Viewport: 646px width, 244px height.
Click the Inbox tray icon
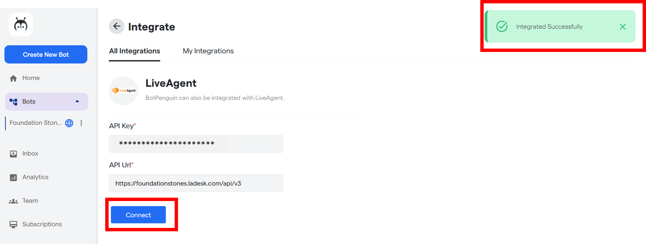13,154
